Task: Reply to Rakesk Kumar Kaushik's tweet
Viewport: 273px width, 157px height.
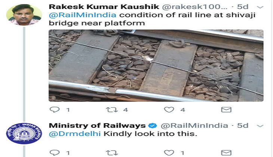Action: click(55, 109)
